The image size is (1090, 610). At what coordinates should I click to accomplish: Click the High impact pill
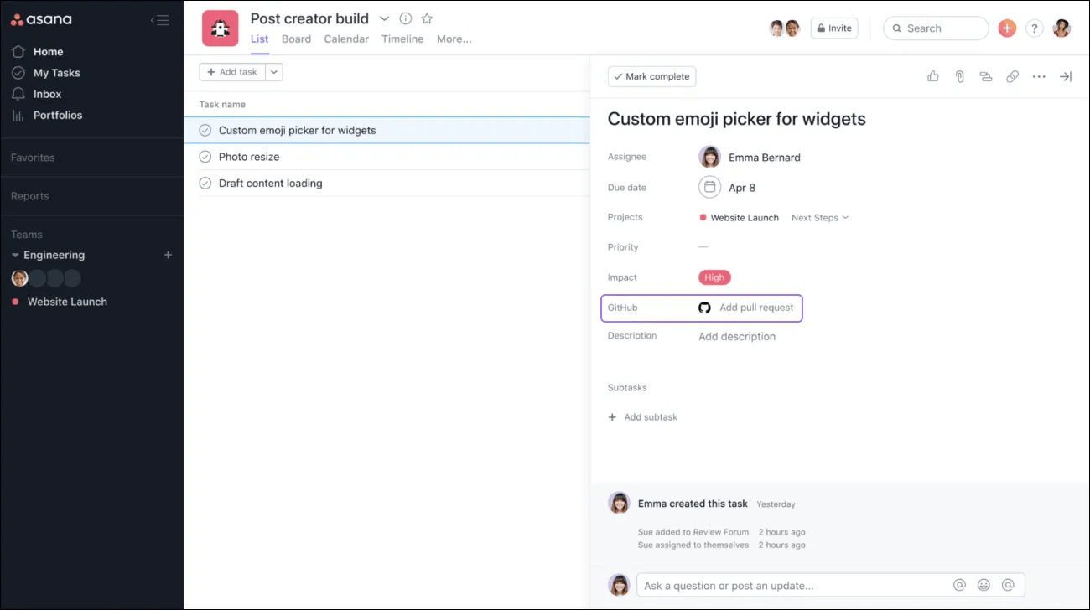coord(714,277)
